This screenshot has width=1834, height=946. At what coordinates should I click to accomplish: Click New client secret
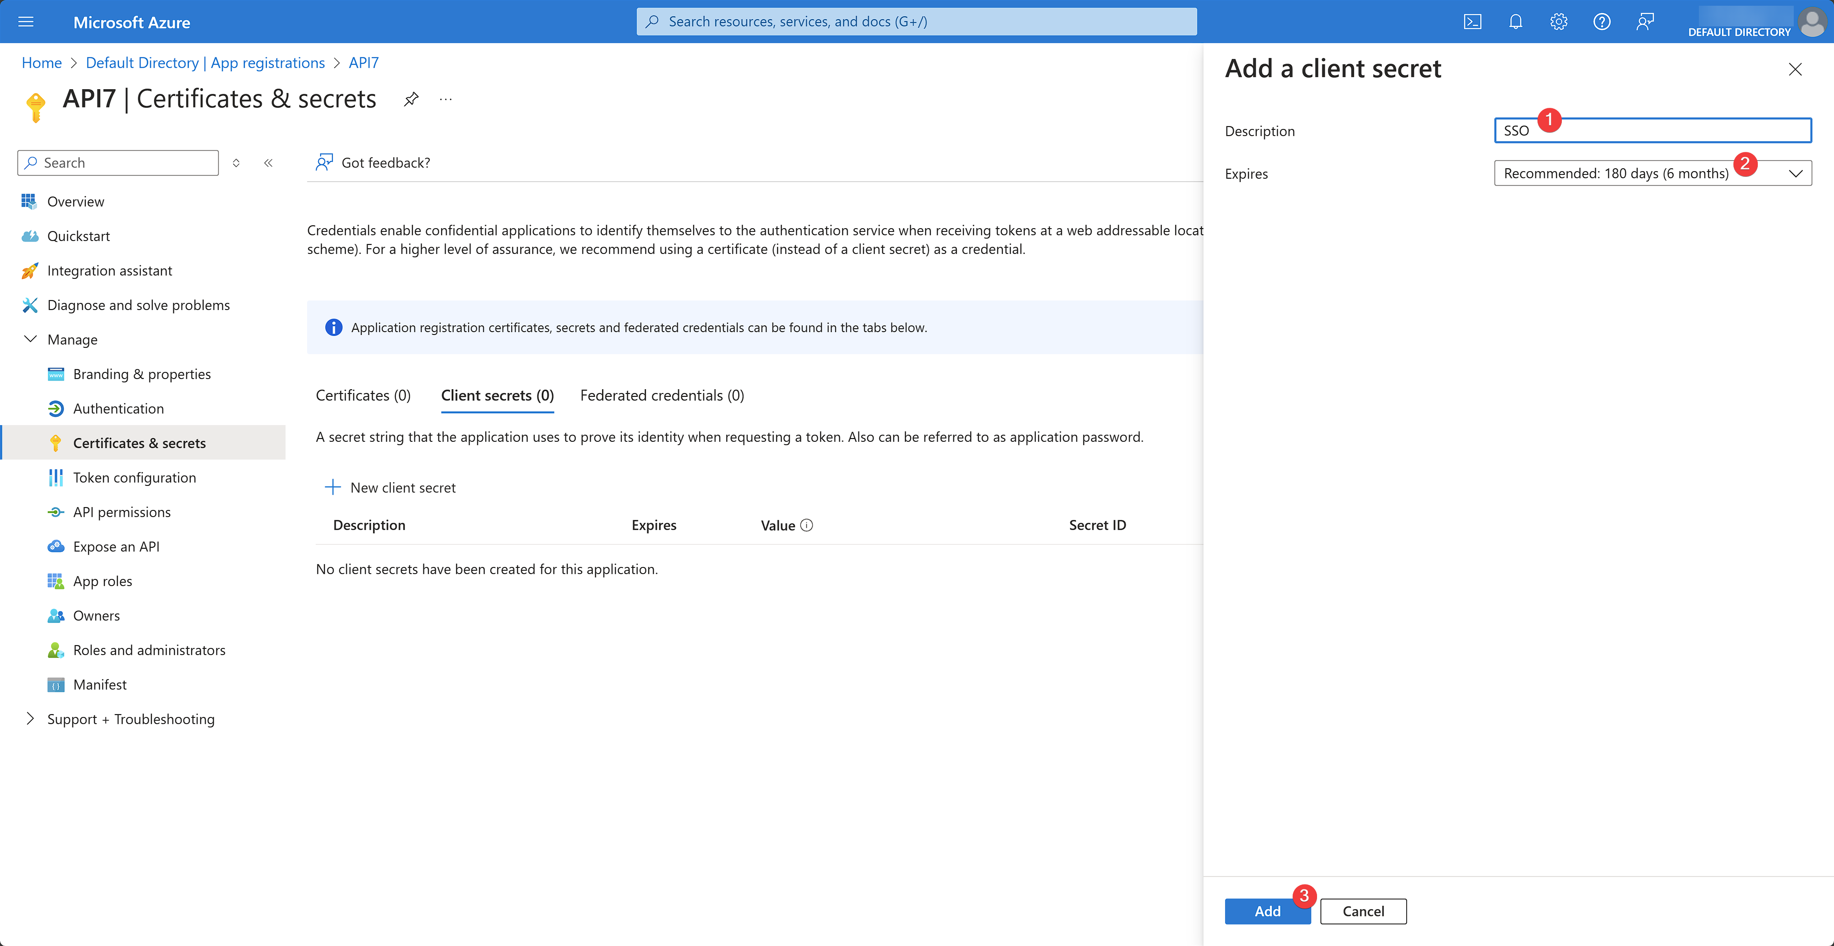pyautogui.click(x=390, y=488)
